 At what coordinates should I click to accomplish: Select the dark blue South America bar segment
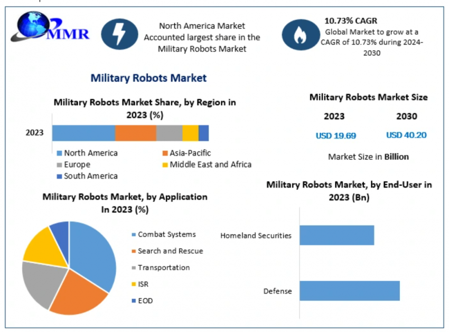(203, 133)
